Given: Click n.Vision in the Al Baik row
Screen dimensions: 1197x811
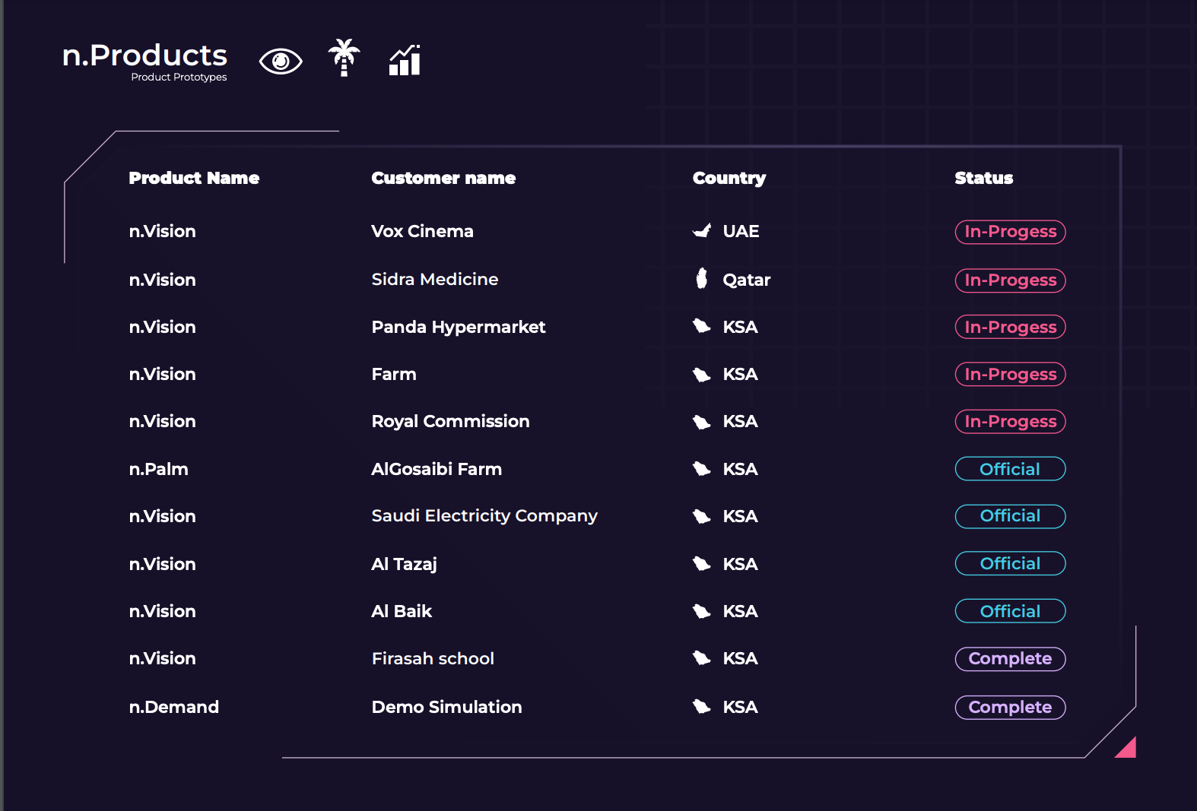Looking at the screenshot, I should click(x=162, y=611).
